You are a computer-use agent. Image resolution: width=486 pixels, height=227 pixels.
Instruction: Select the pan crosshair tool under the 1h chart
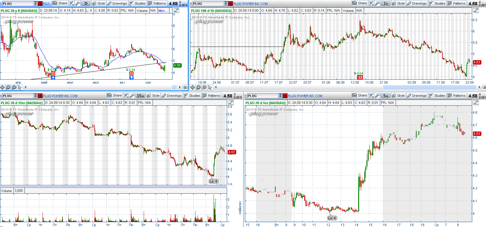193,87
